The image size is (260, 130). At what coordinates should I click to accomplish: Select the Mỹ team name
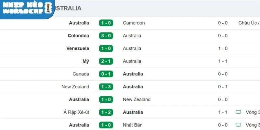(x=86, y=61)
